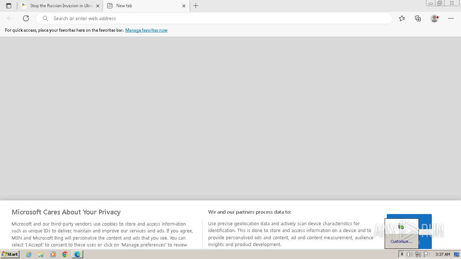Open Windows Media Player from the taskbar
The image size is (461, 259).
tap(53, 254)
